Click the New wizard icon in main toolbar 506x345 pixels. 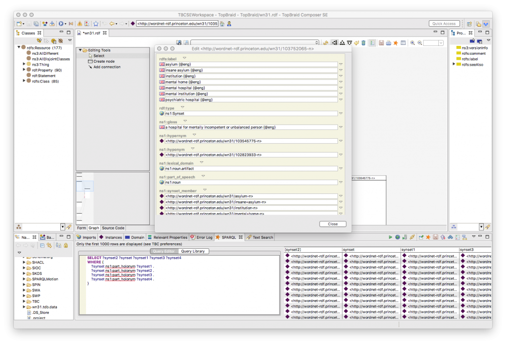[19, 24]
